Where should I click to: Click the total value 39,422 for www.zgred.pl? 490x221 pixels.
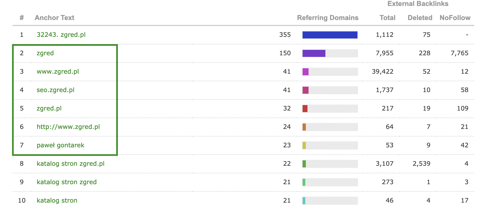point(382,71)
